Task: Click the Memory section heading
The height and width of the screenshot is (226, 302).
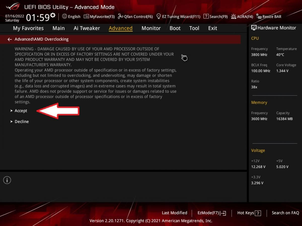Action: [259, 102]
